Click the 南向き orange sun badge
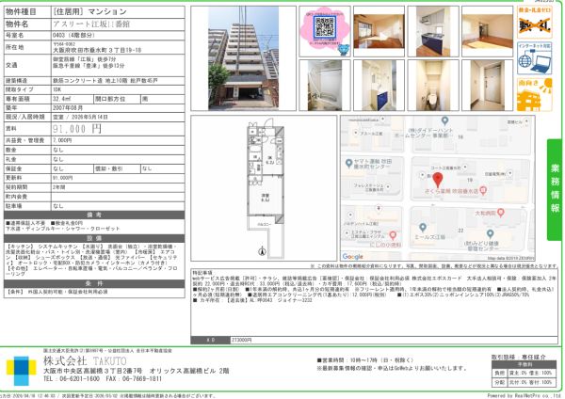This screenshot has height=399, width=565. (534, 94)
